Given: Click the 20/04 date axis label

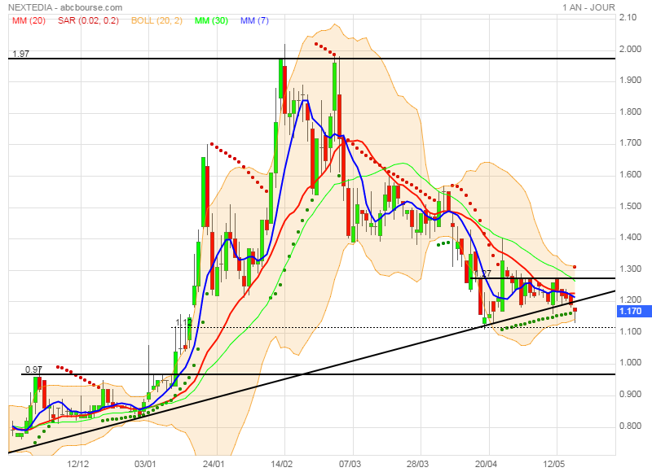Looking at the screenshot, I should point(487,464).
